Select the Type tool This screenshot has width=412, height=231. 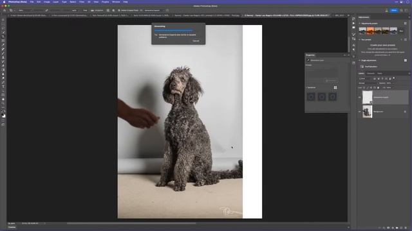pos(3,87)
